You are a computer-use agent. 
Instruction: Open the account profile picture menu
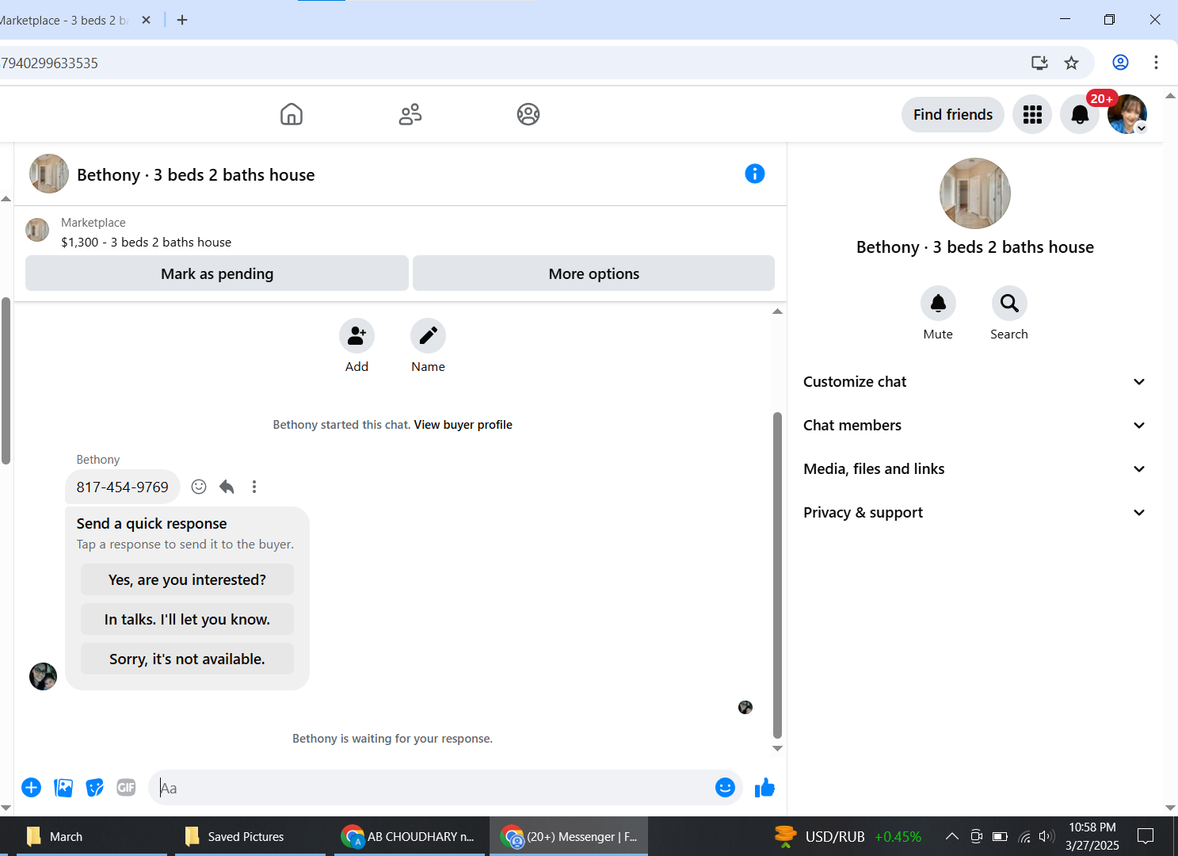click(1127, 114)
